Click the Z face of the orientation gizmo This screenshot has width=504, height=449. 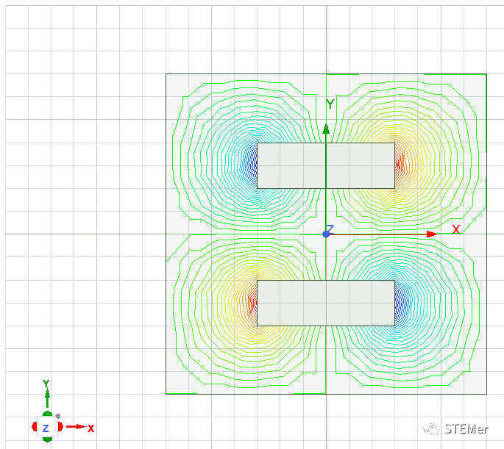coord(47,427)
